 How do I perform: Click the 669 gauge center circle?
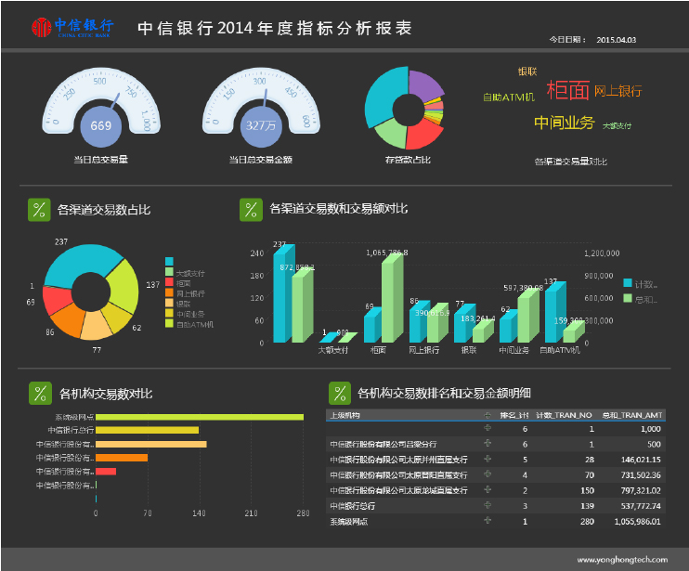pyautogui.click(x=100, y=126)
